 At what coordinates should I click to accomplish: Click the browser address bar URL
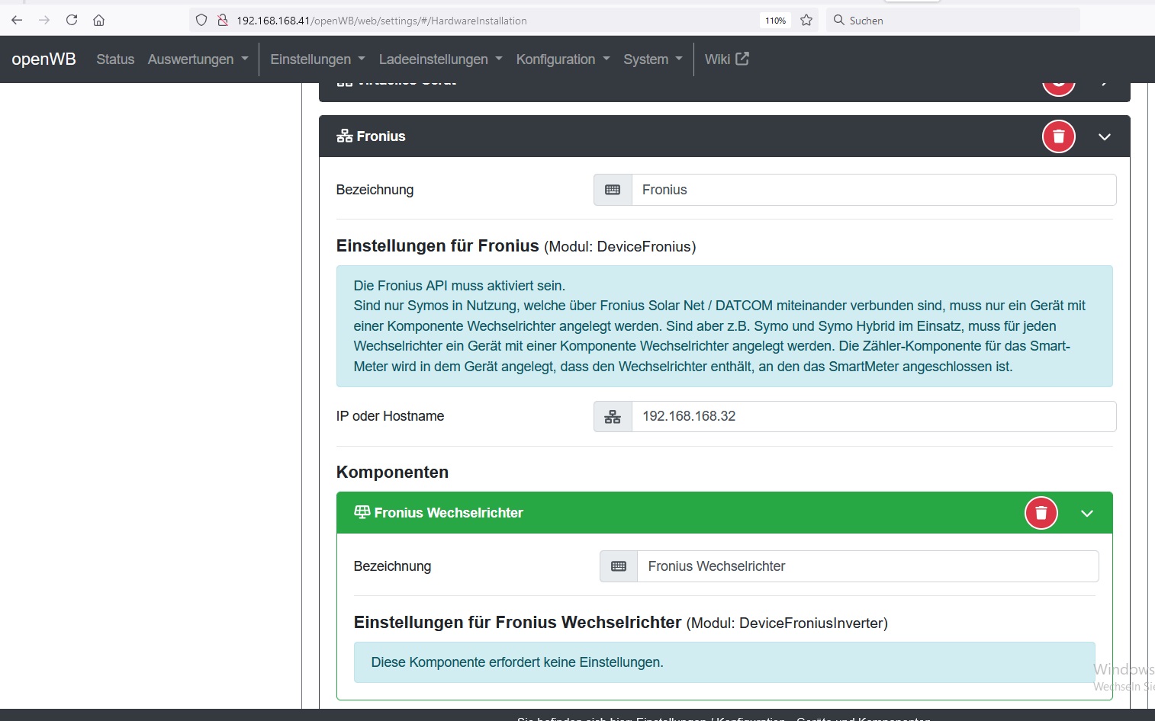tap(381, 21)
